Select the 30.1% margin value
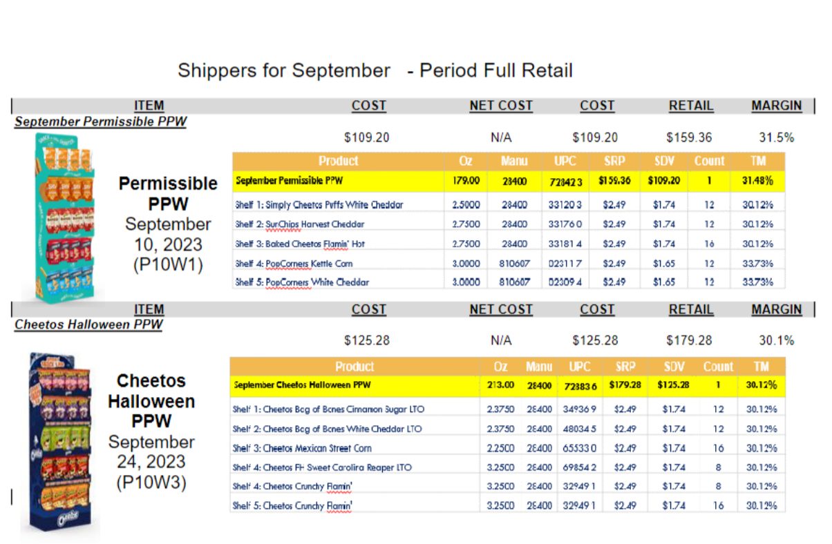The width and height of the screenshot is (832, 544). pyautogui.click(x=777, y=340)
